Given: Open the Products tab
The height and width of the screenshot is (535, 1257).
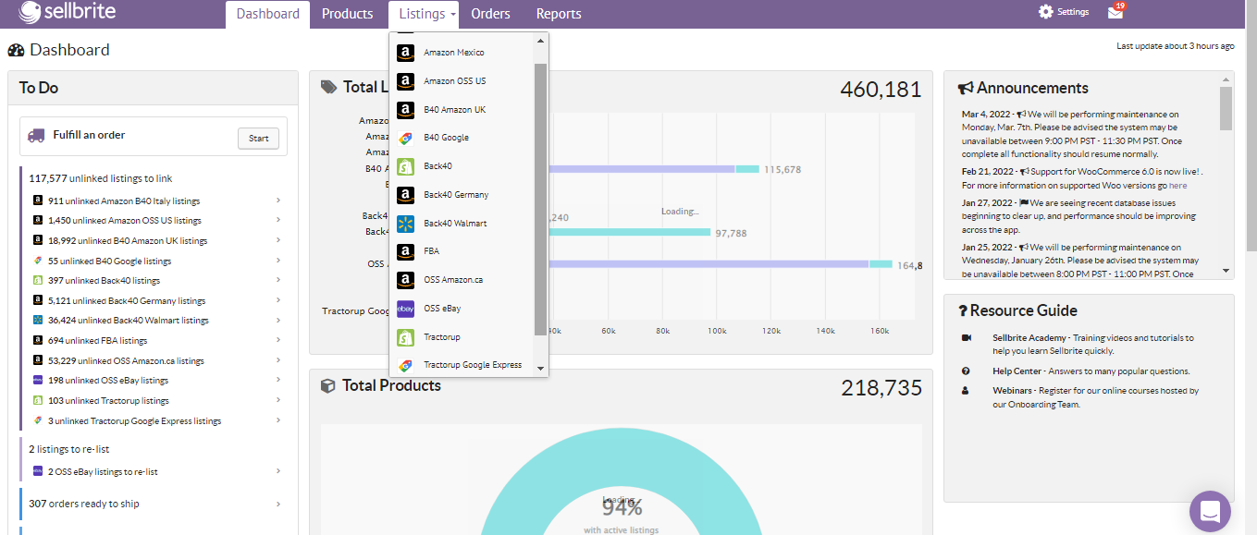Looking at the screenshot, I should click(x=348, y=14).
